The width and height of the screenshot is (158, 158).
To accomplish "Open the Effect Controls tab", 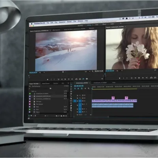I will click(56, 30).
